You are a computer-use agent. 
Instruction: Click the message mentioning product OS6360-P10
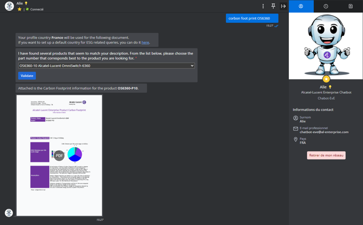tap(81, 88)
